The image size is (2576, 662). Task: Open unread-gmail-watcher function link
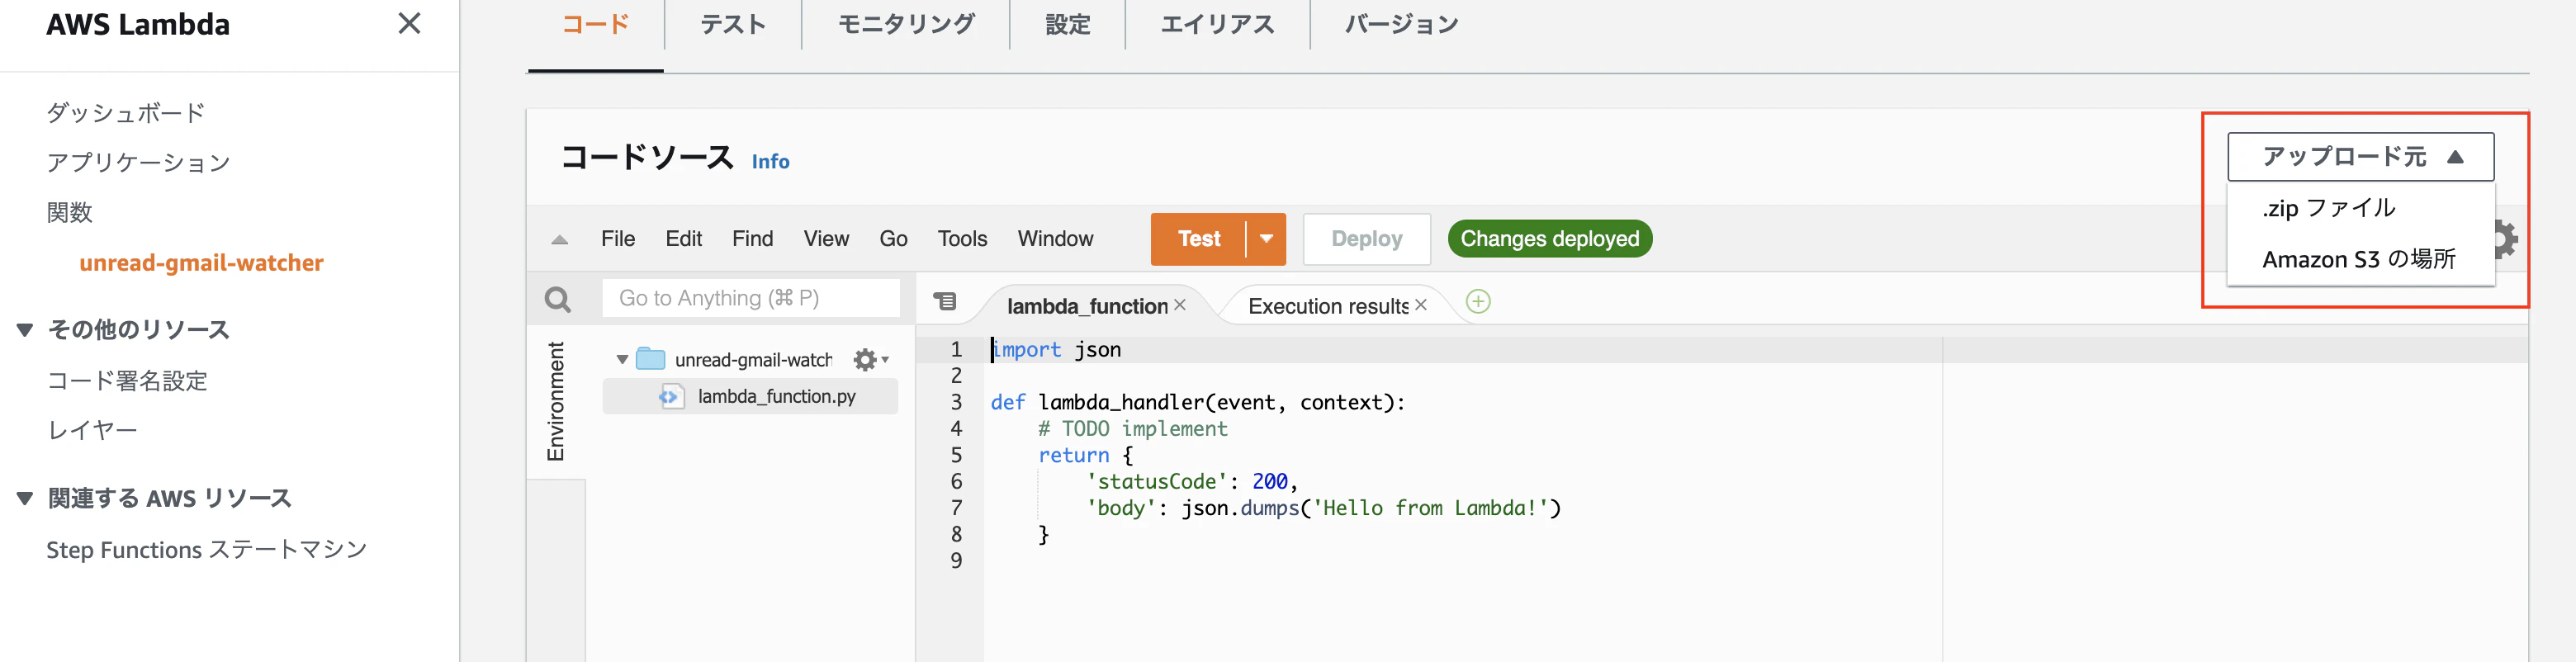tap(202, 263)
